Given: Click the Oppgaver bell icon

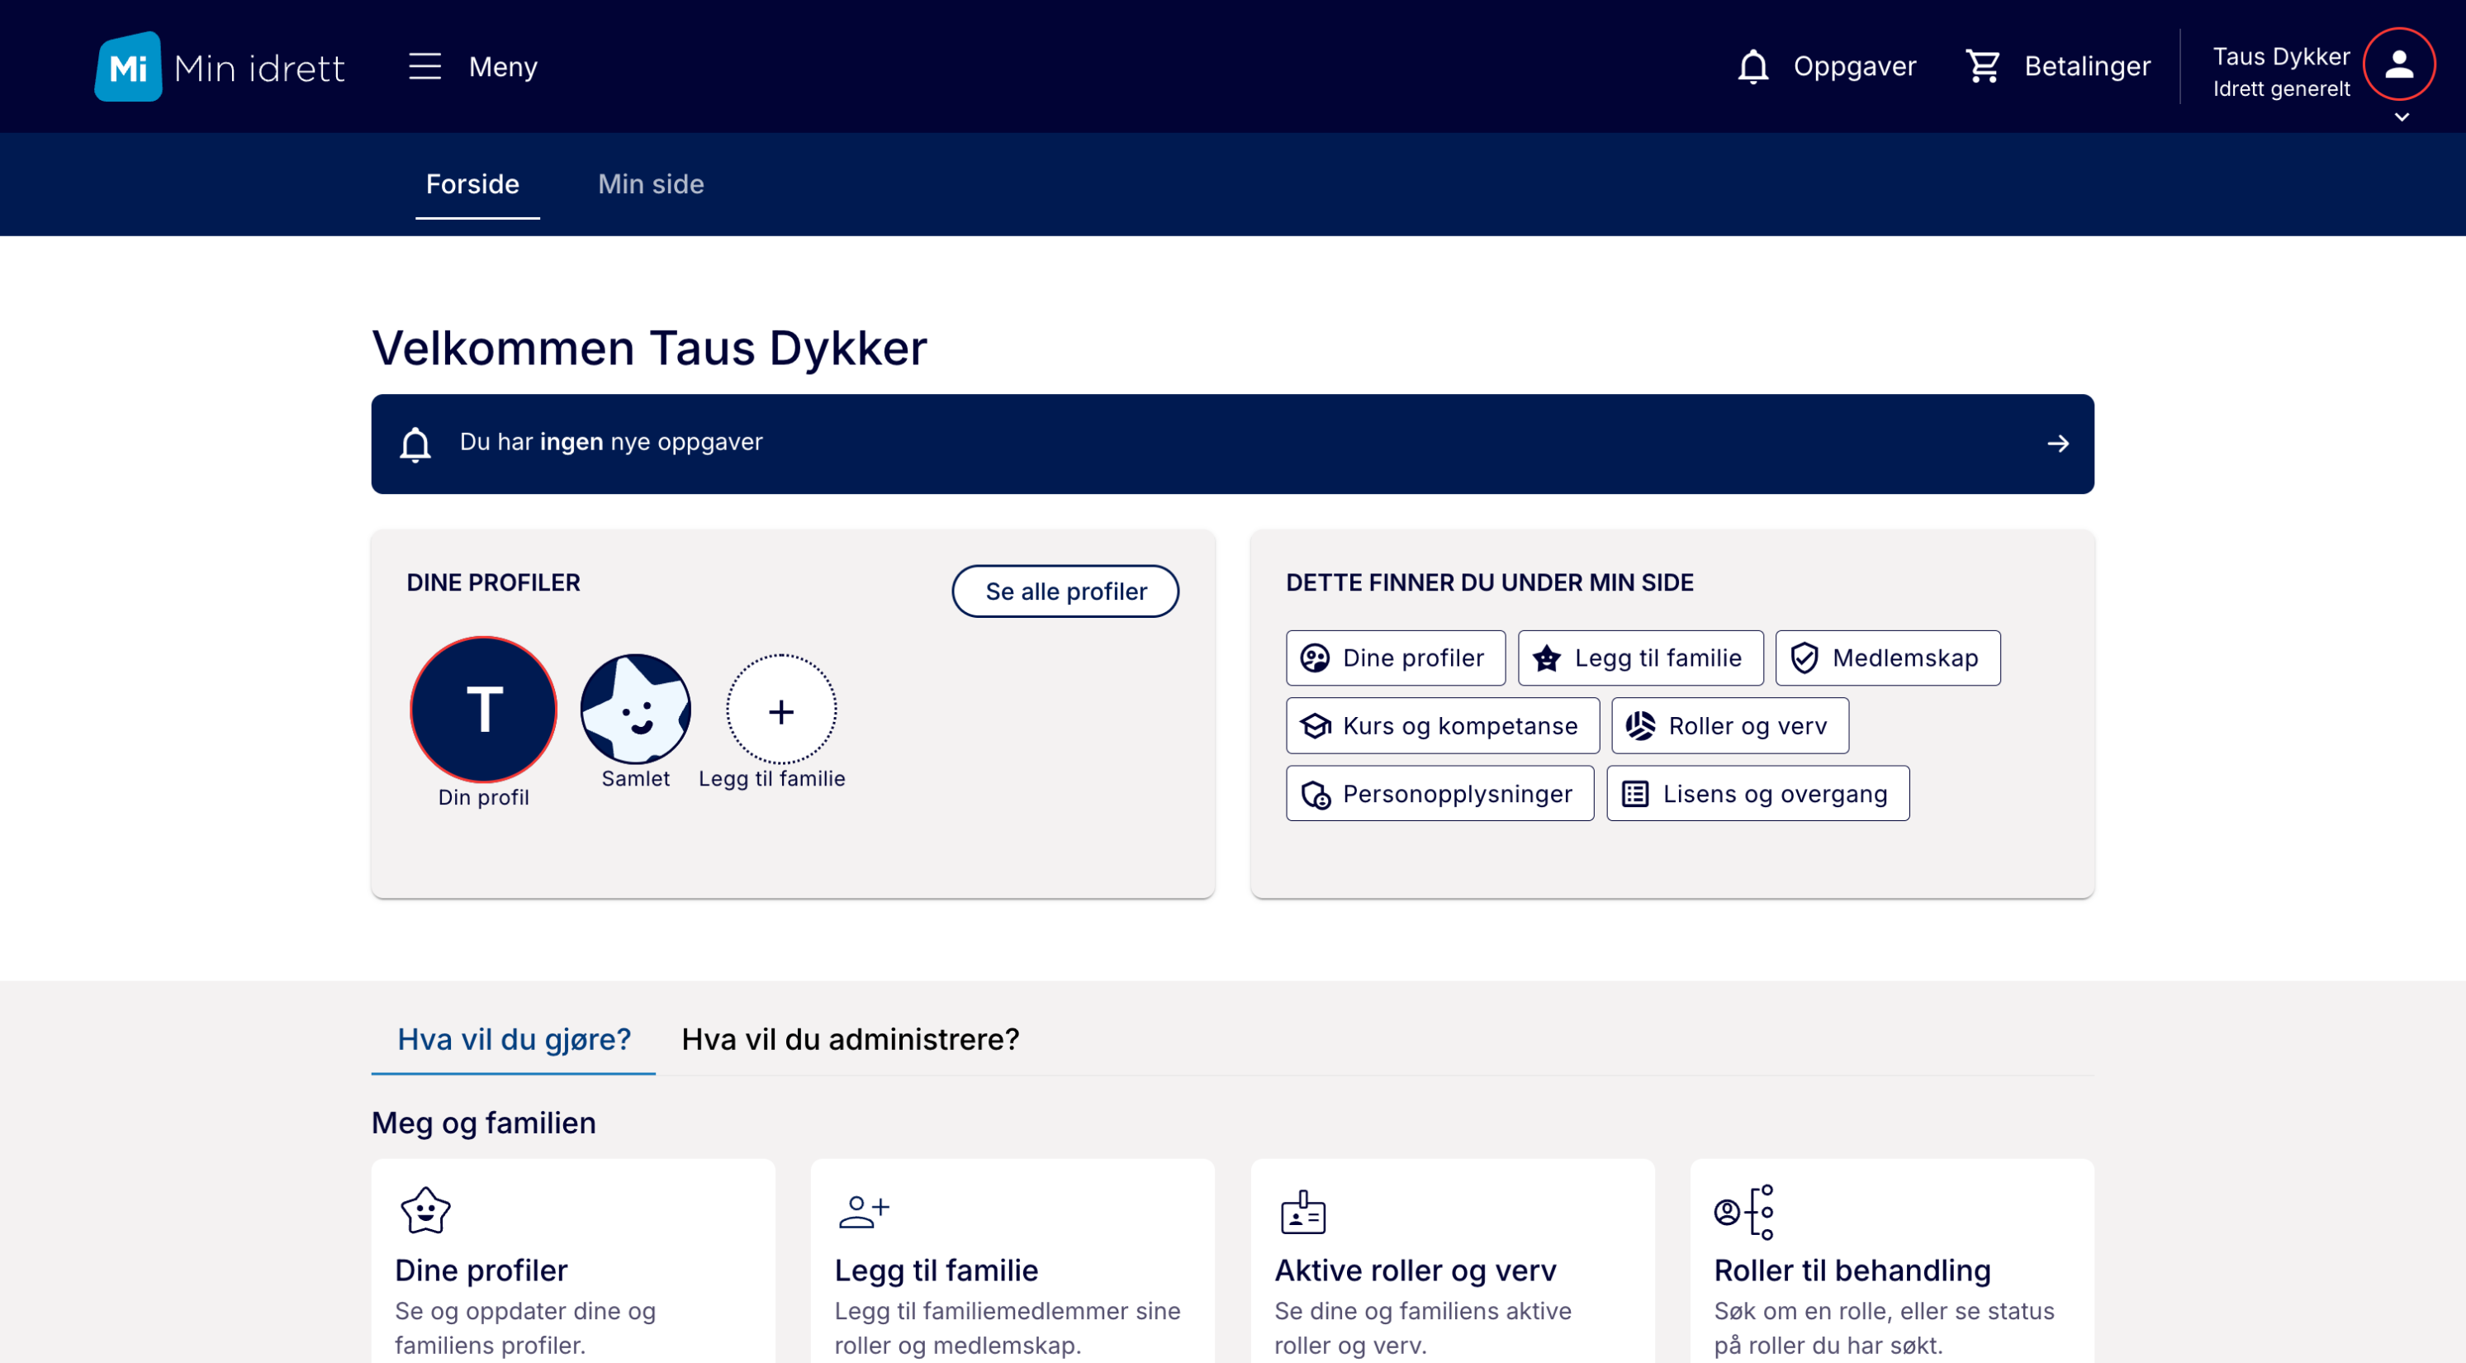Looking at the screenshot, I should tap(1752, 67).
